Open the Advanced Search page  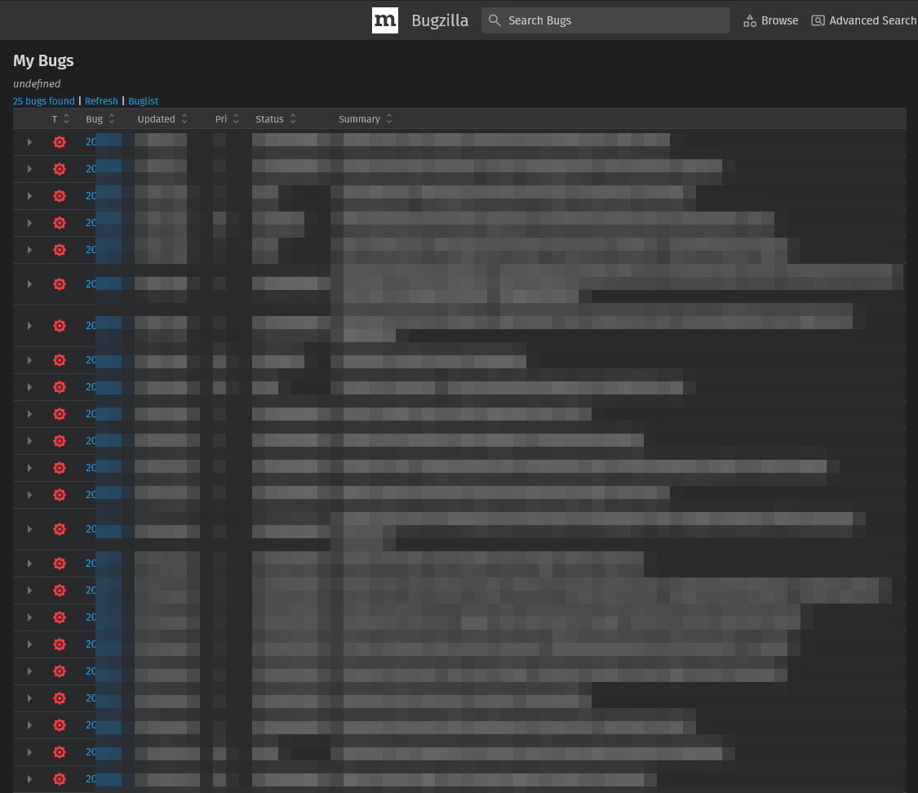point(872,21)
